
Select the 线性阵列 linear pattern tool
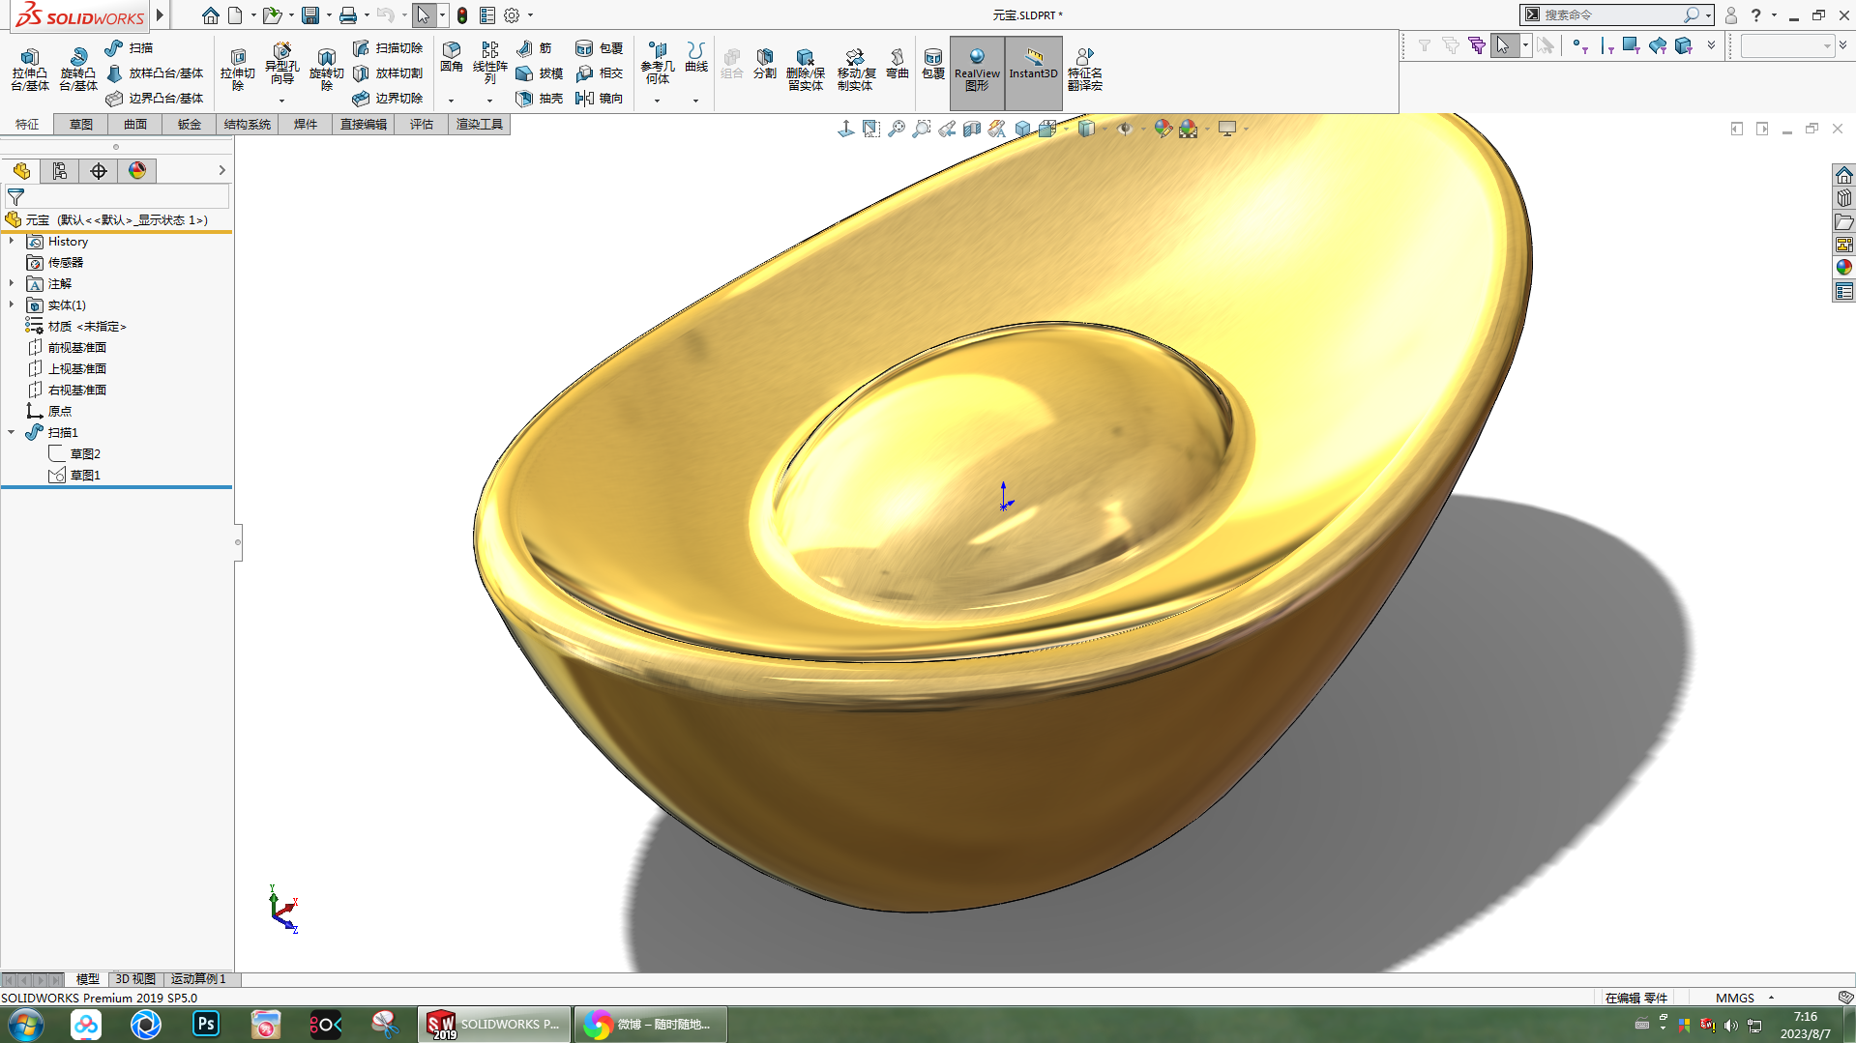coord(490,63)
